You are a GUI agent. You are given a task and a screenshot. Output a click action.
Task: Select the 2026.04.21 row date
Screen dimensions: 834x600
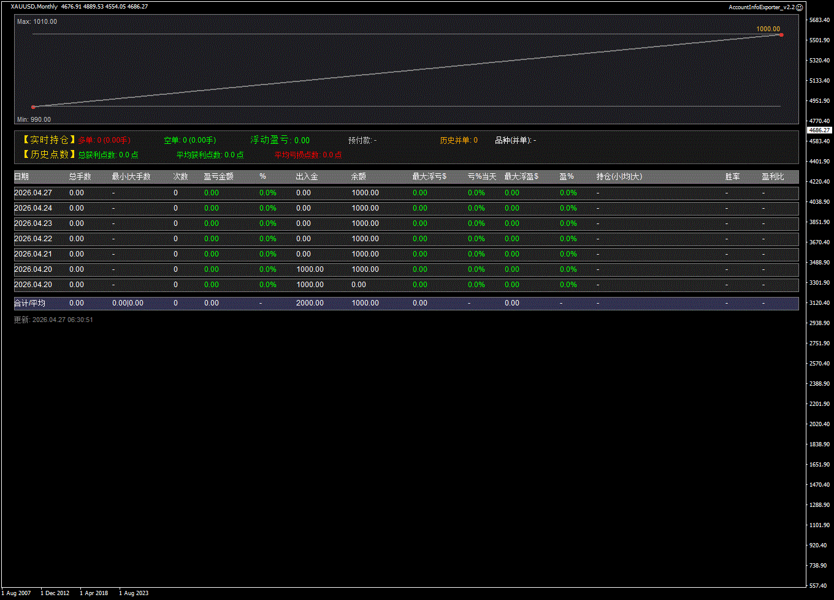[x=33, y=254]
